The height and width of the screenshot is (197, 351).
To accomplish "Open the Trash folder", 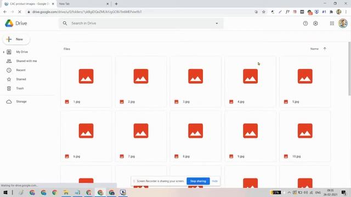I will pyautogui.click(x=20, y=89).
